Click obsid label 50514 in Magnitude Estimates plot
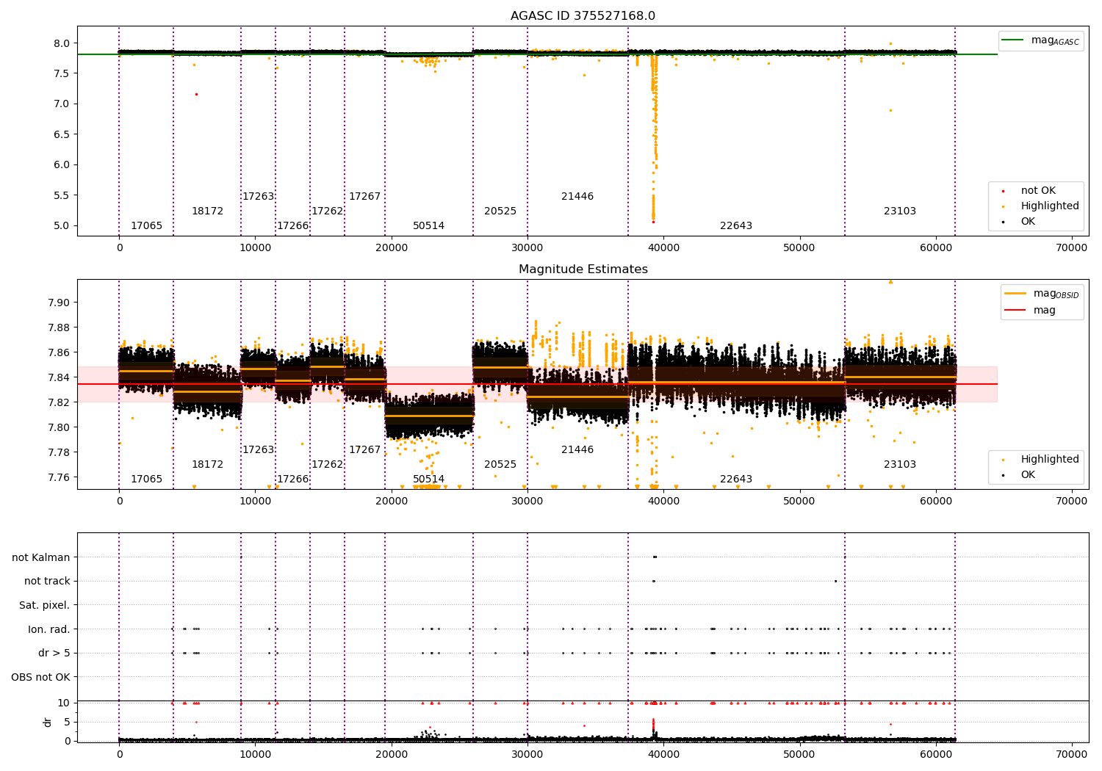This screenshot has width=1102, height=771. (x=428, y=479)
